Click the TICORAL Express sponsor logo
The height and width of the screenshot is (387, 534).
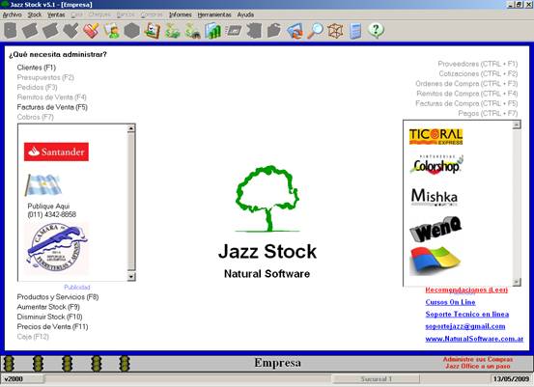436,136
